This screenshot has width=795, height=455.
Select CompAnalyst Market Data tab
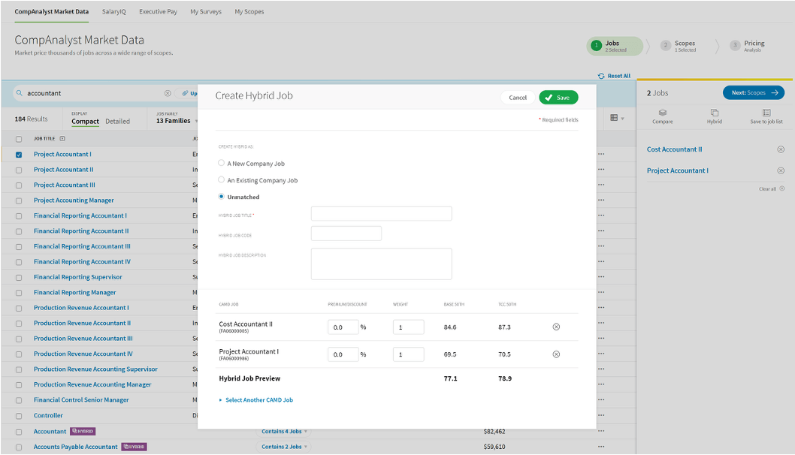tap(51, 11)
